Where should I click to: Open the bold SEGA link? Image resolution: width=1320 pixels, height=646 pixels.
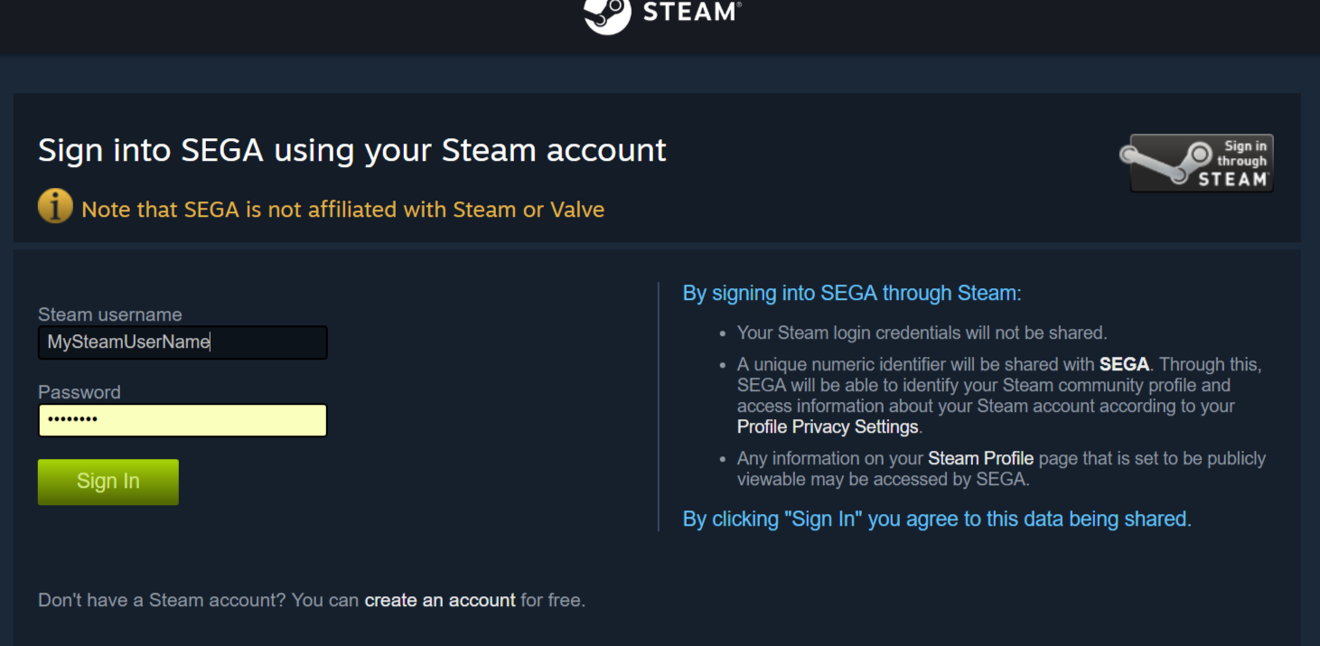[1124, 365]
